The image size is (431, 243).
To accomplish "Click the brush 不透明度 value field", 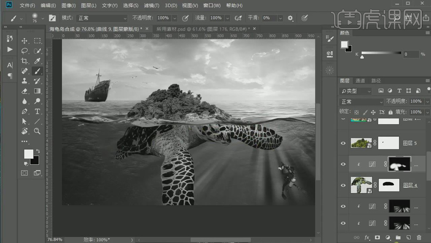I will 163,18.
